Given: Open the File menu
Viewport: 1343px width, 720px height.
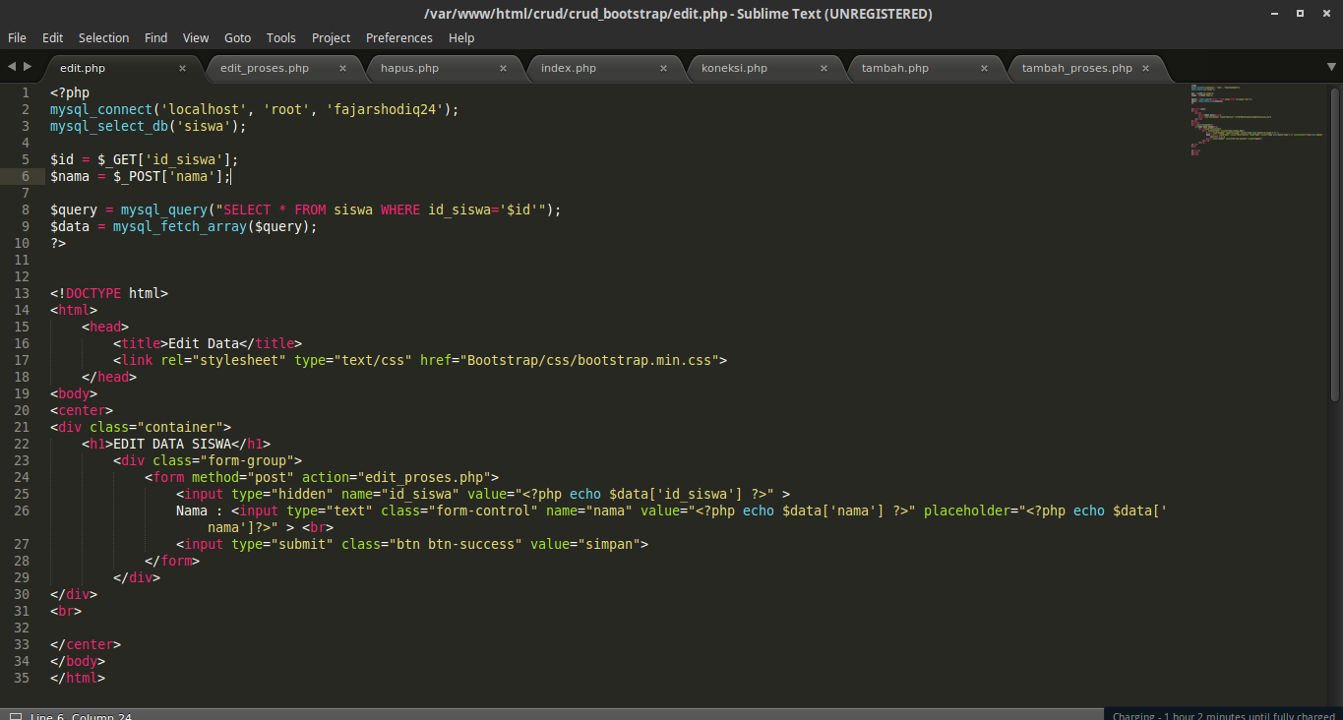Looking at the screenshot, I should [x=16, y=37].
